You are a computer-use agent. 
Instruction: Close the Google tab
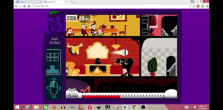41,2
